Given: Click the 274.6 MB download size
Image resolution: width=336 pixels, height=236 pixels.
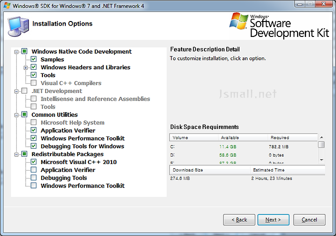Looking at the screenshot, I should 180,179.
